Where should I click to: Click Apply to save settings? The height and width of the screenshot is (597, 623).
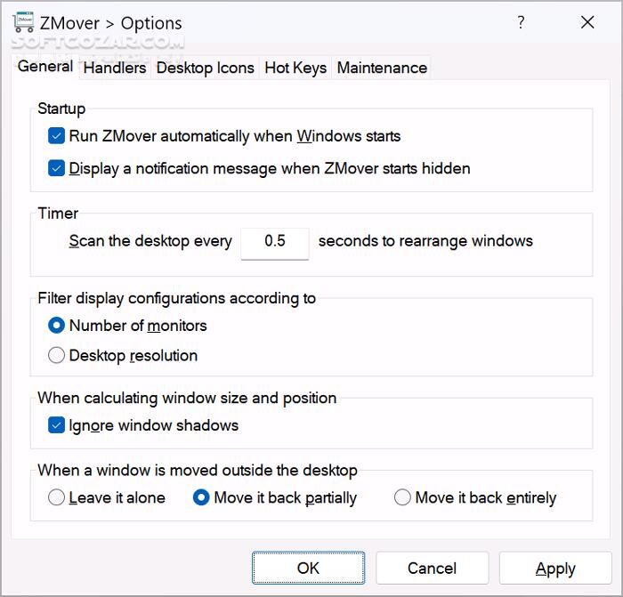point(555,569)
